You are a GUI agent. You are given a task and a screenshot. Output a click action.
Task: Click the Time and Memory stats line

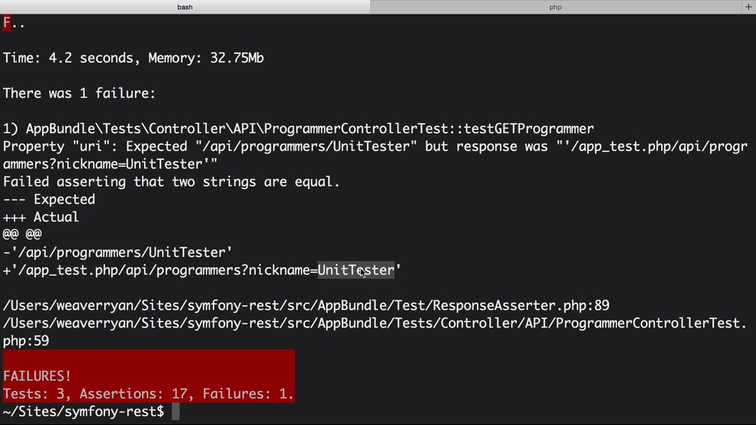(133, 58)
